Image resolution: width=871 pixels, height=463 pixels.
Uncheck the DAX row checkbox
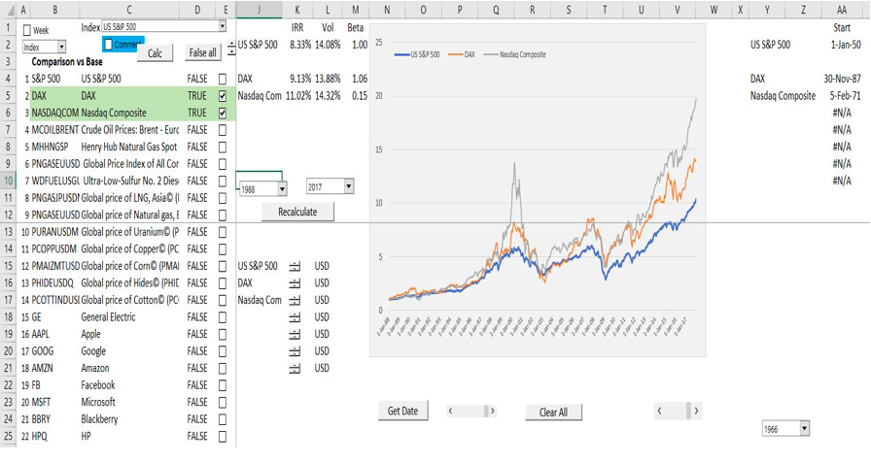pos(223,96)
